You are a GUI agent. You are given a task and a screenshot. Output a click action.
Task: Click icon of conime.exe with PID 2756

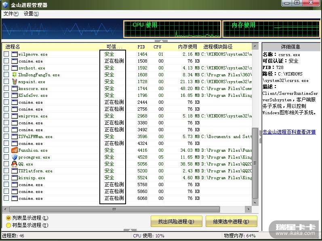click(15, 109)
